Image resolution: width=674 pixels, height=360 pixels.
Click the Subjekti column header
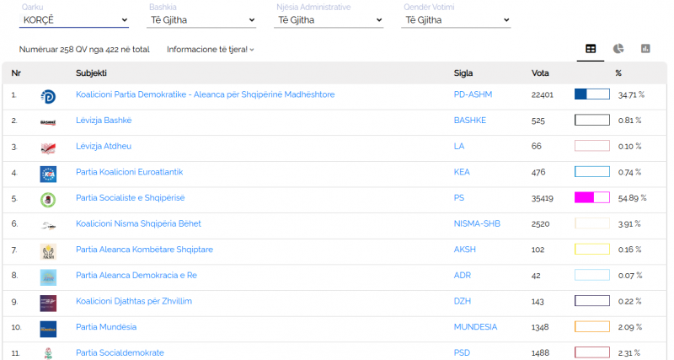coord(91,73)
